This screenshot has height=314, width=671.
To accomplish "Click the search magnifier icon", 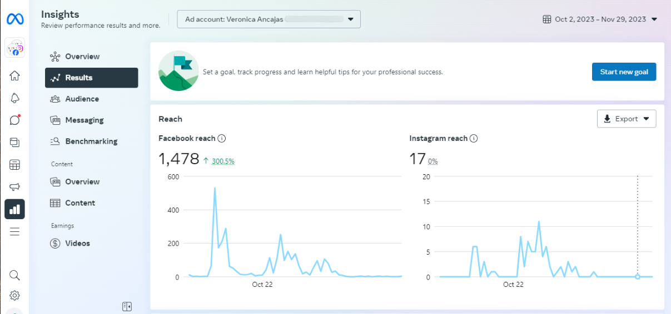I will coord(15,275).
